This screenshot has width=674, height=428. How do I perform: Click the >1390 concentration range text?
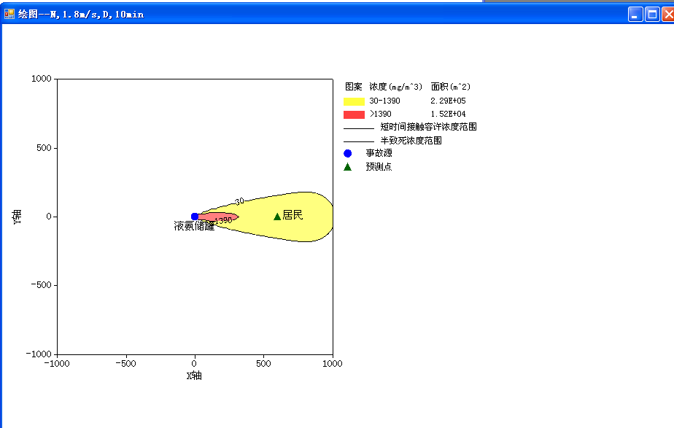(381, 114)
